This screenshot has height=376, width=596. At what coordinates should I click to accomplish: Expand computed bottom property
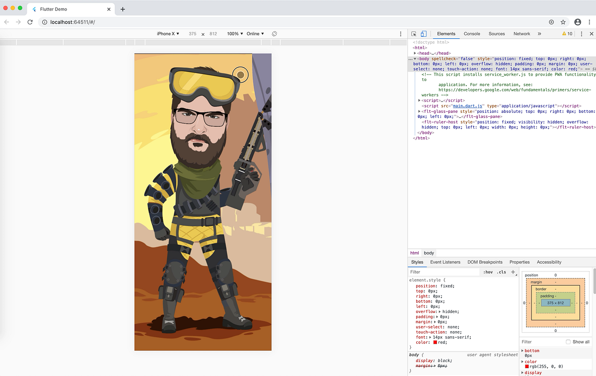(x=522, y=351)
